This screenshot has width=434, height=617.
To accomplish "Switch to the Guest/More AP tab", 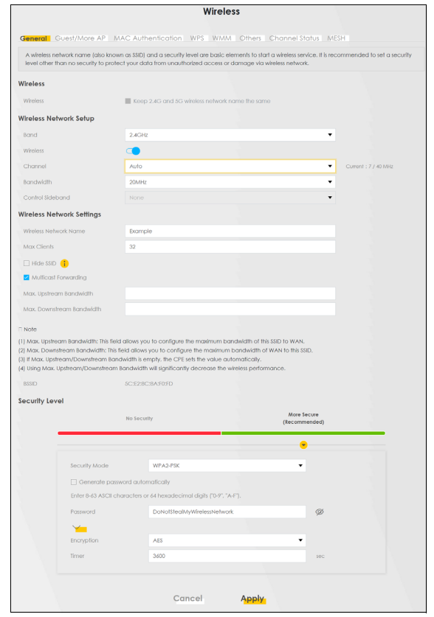I will 80,38.
